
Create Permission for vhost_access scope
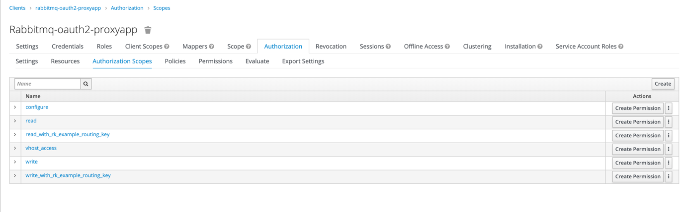click(638, 149)
